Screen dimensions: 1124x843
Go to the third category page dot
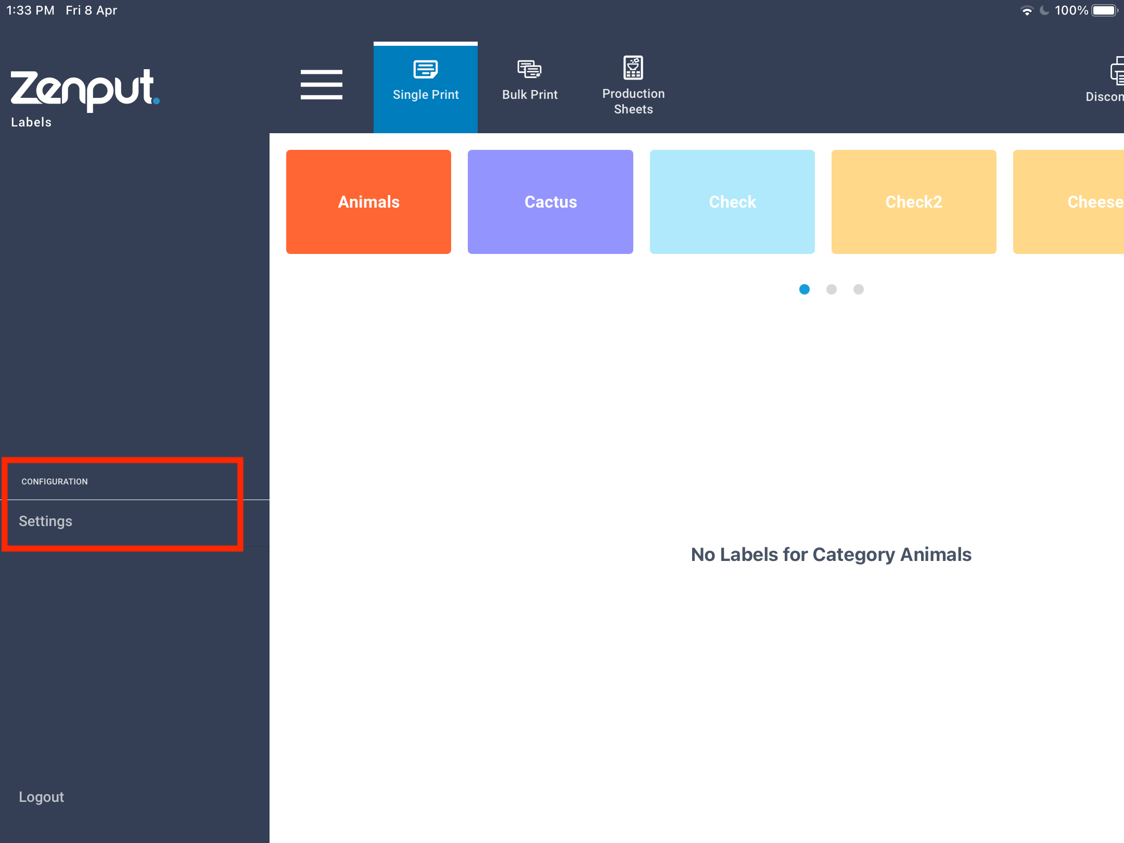[x=859, y=289]
